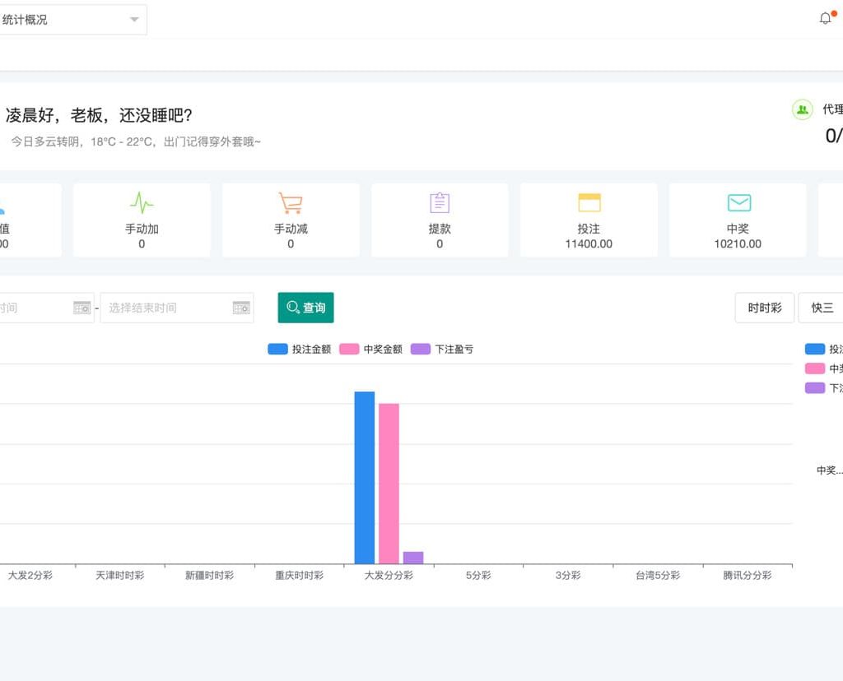Image resolution: width=843 pixels, height=681 pixels.
Task: Open the end date calendar picker icon
Action: coord(240,308)
